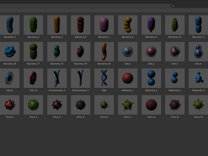Click the Virus_6 small green thumbnail
Viewport: 208px width, 156px height.
pyautogui.click(x=104, y=105)
